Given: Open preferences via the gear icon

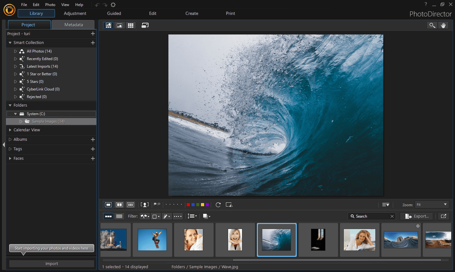Looking at the screenshot, I should point(113,5).
